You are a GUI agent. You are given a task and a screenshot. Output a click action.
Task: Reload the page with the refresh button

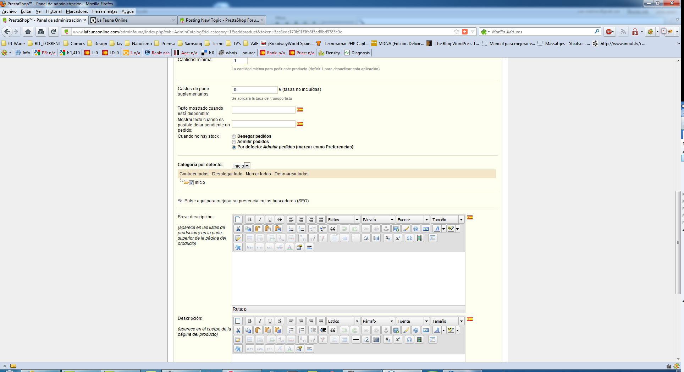pyautogui.click(x=53, y=32)
